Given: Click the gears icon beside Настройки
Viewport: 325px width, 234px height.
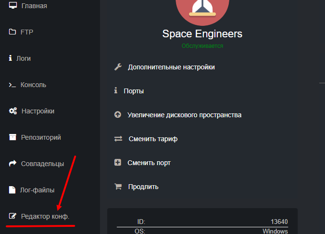Looking at the screenshot, I should 13,111.
